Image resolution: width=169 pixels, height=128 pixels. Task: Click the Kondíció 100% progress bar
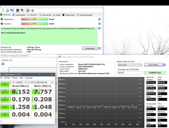(35, 24)
